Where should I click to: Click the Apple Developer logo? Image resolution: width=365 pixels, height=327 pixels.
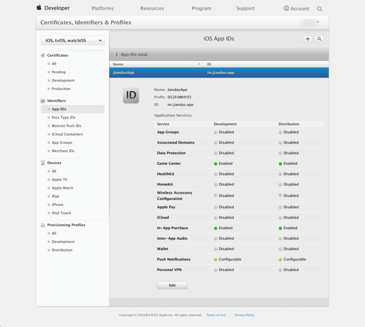click(53, 8)
